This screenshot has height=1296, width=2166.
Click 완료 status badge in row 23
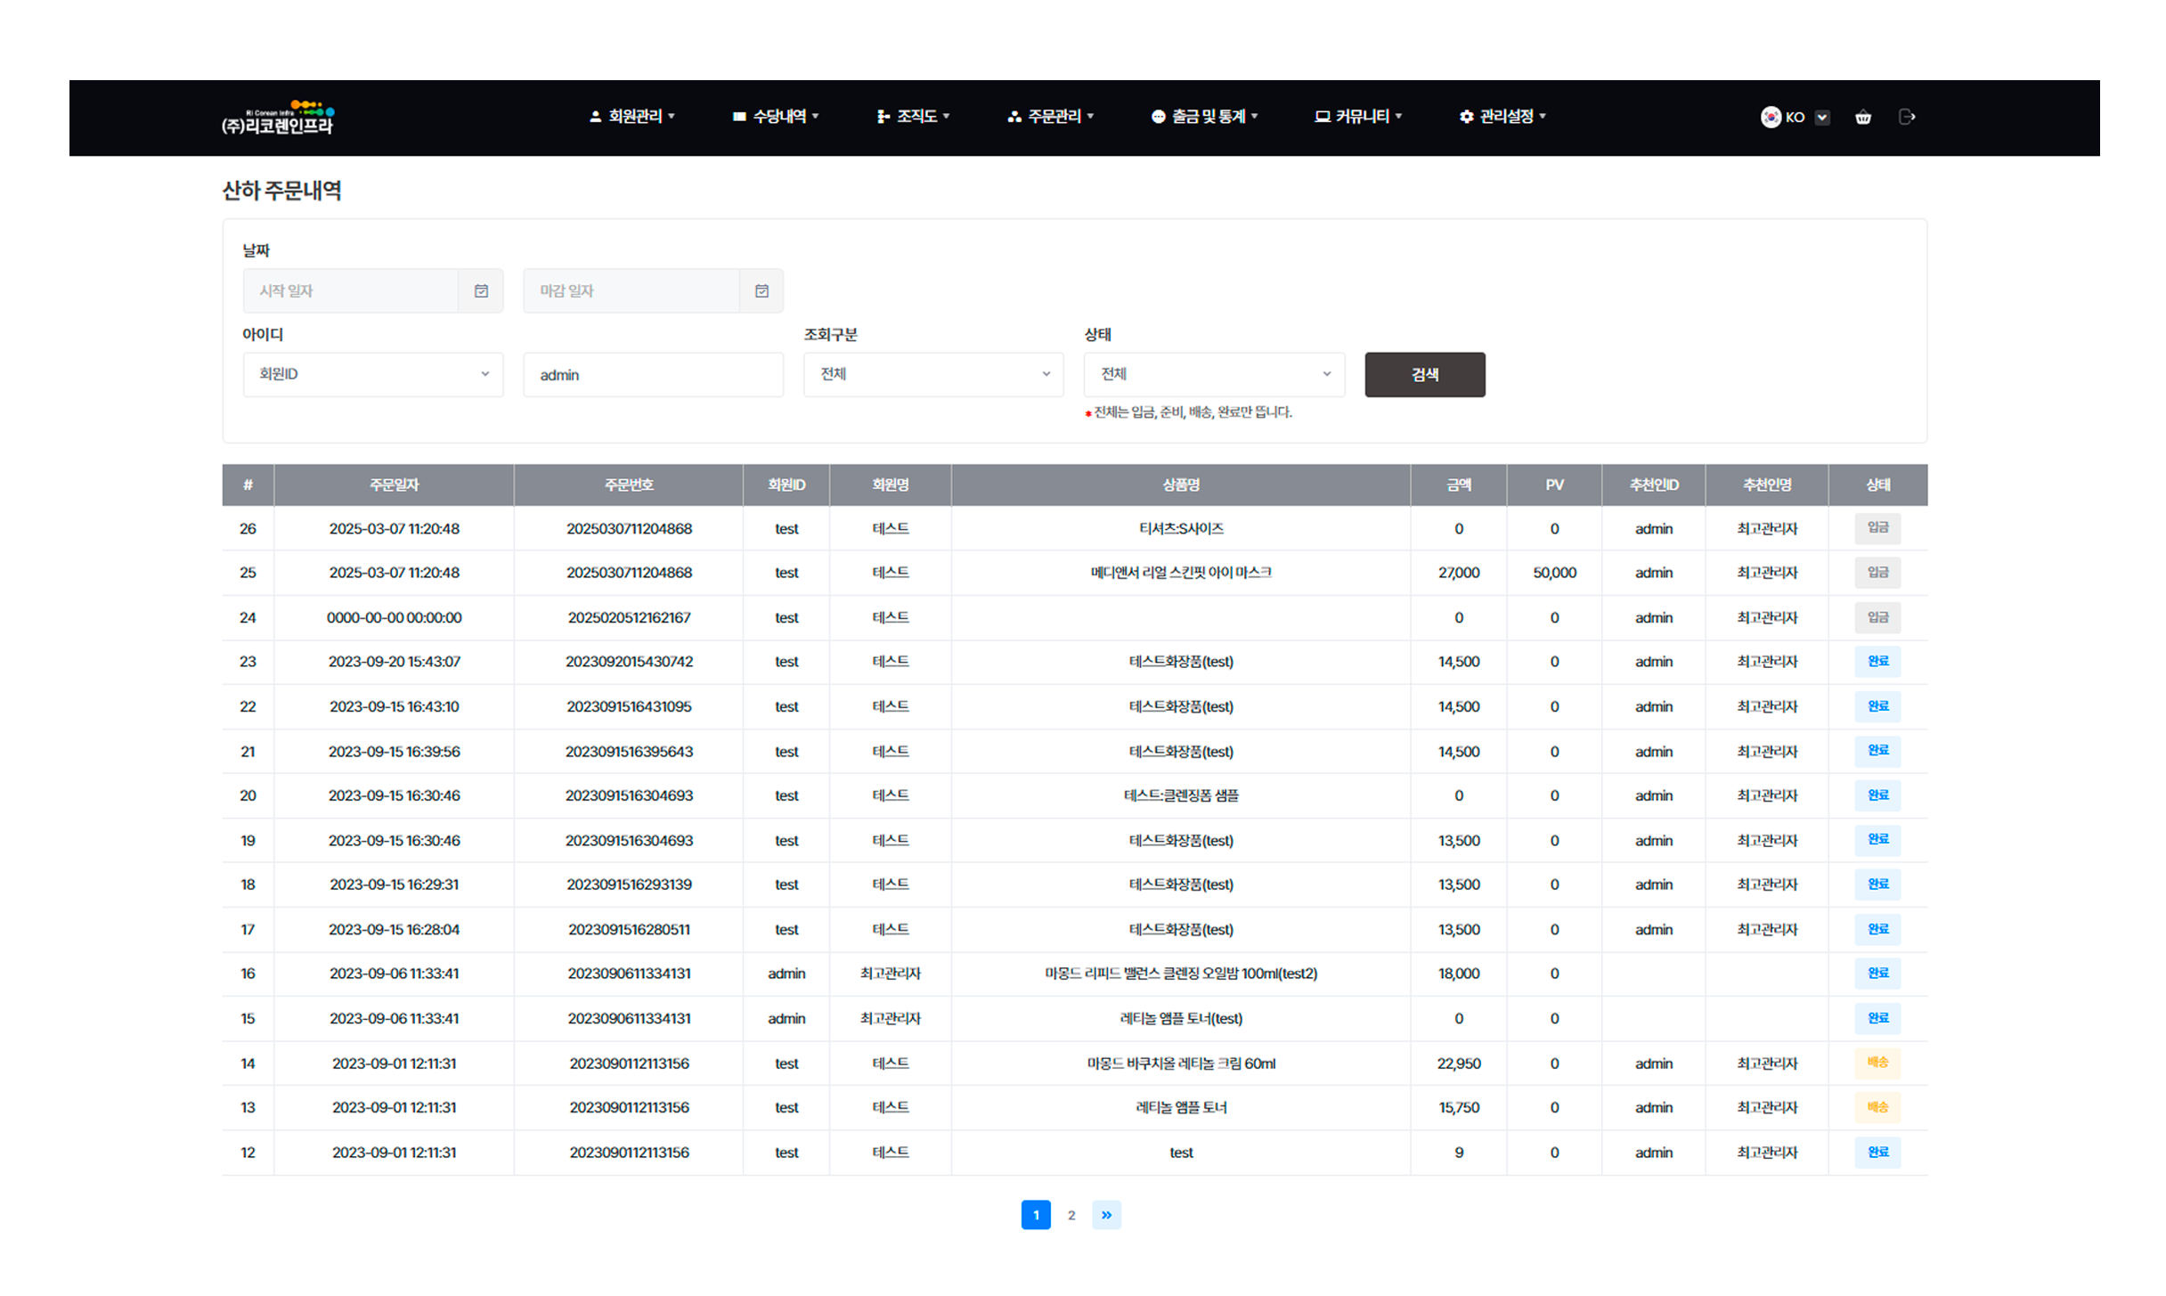tap(1877, 662)
